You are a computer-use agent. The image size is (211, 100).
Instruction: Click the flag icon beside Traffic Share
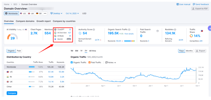(202, 31)
